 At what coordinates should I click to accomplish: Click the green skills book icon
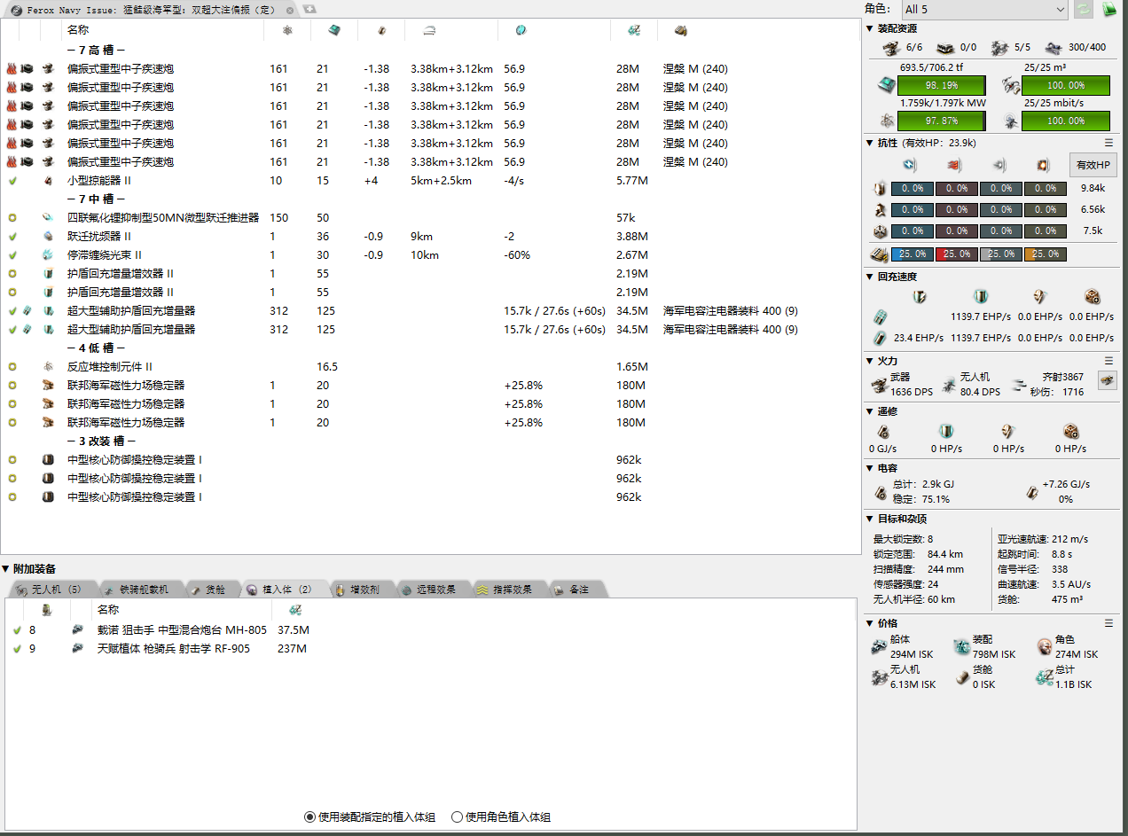point(1108,10)
